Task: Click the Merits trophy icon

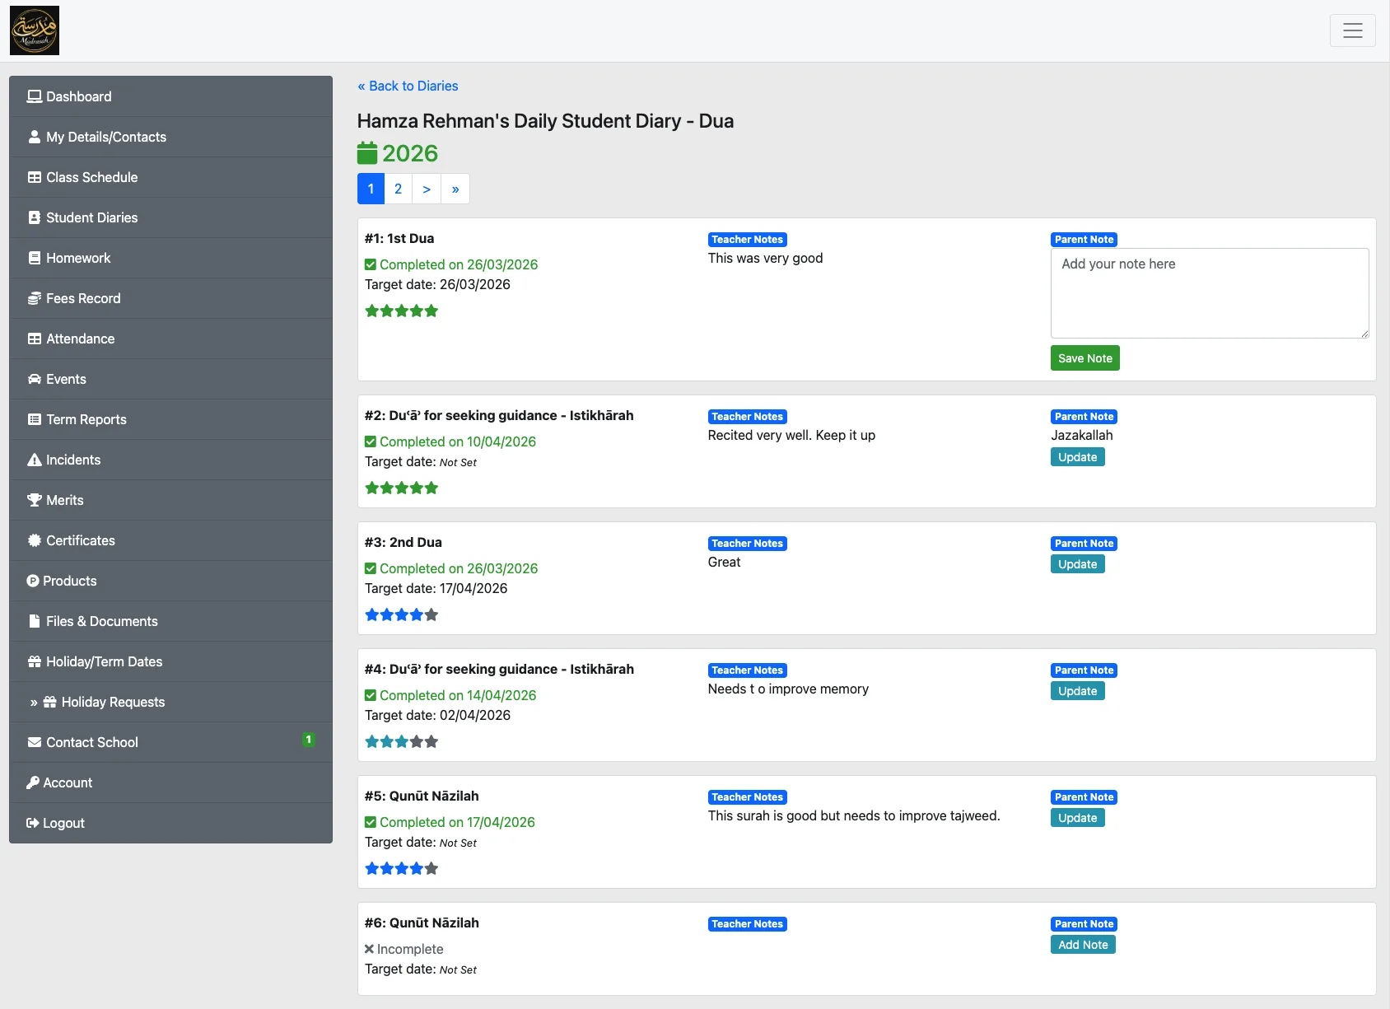Action: point(35,500)
